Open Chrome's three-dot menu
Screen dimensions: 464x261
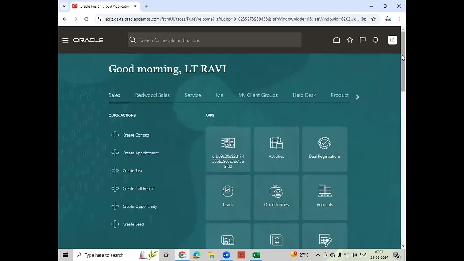[x=399, y=19]
